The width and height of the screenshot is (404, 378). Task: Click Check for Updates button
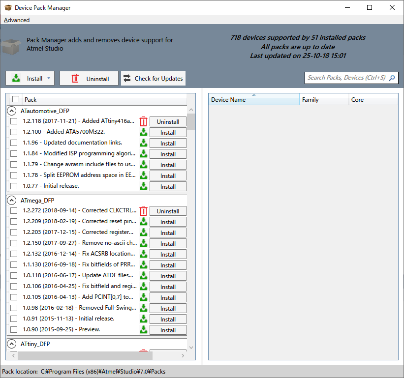coord(154,78)
